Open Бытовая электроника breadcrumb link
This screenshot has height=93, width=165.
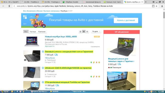coord(52,11)
